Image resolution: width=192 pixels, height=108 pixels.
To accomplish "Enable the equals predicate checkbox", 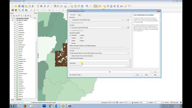I will 70,41.
